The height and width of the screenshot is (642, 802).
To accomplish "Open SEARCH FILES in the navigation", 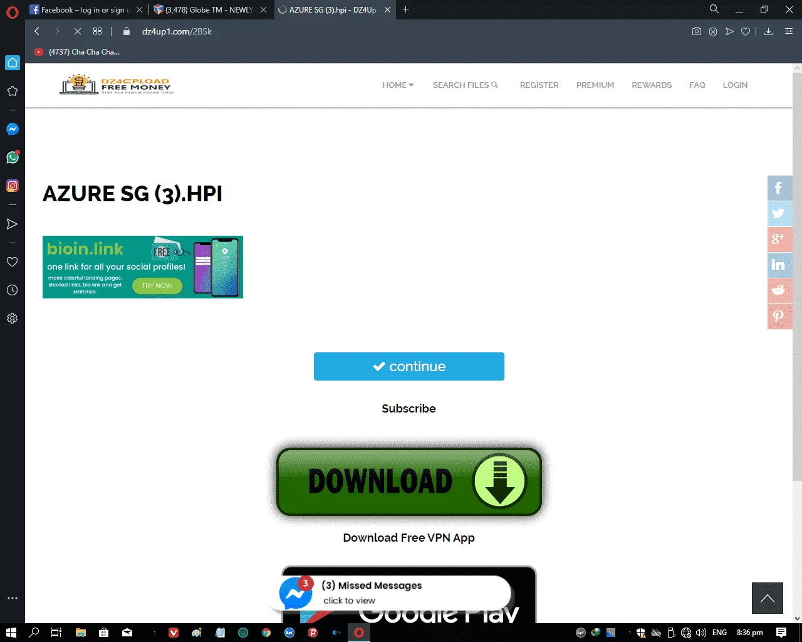I will click(x=466, y=85).
